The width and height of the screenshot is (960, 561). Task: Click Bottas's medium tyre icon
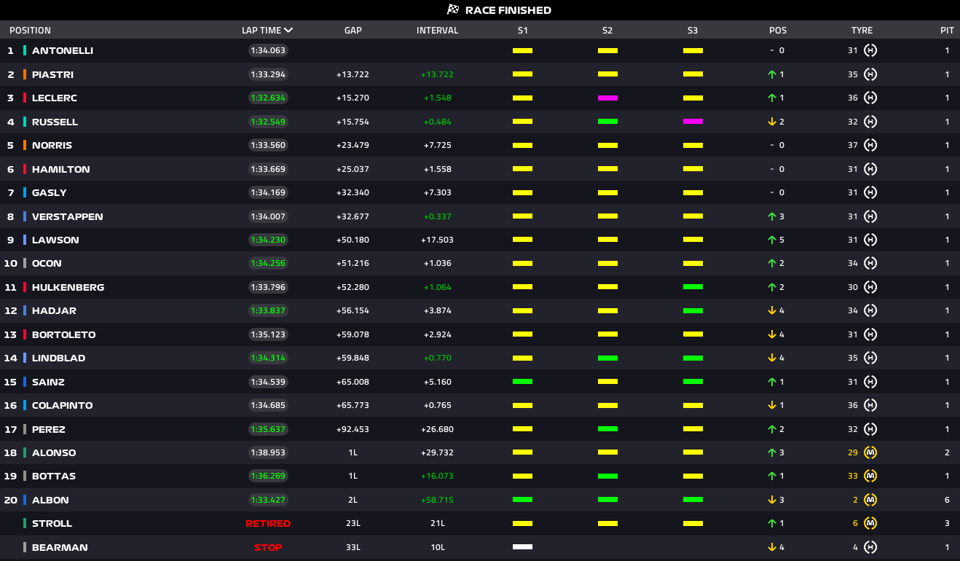[x=870, y=476]
